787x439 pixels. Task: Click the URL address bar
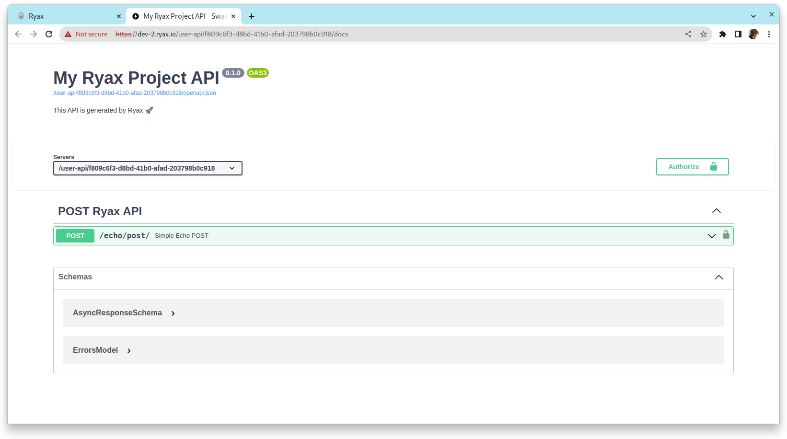(383, 34)
